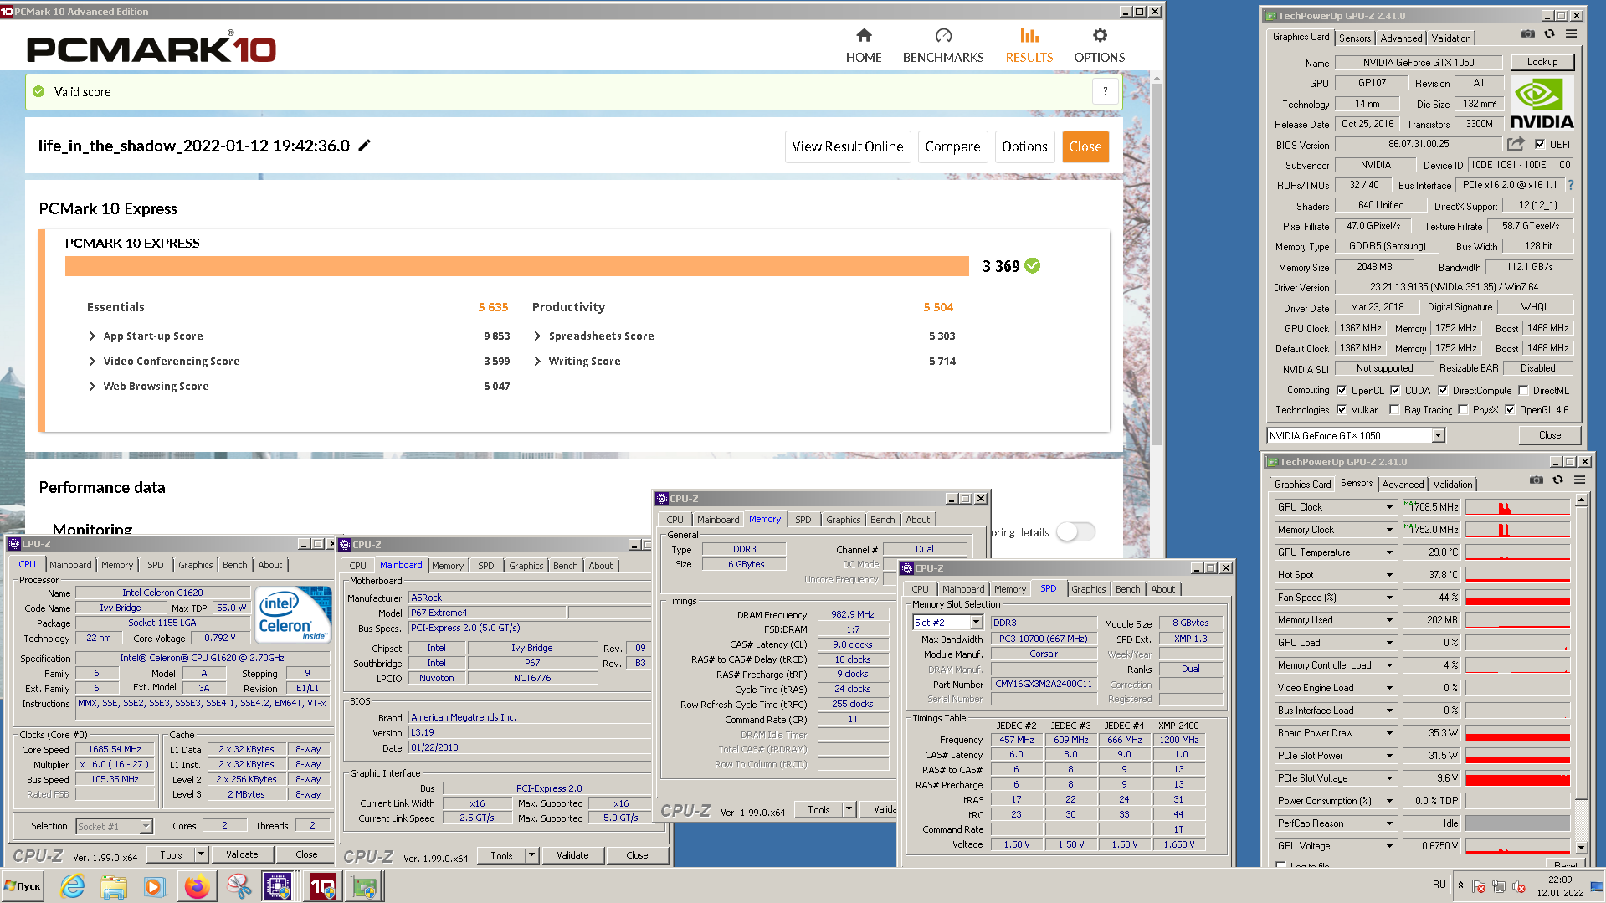The width and height of the screenshot is (1606, 903).
Task: Take screenshot in GPU-Z Sensors window
Action: tap(1536, 480)
